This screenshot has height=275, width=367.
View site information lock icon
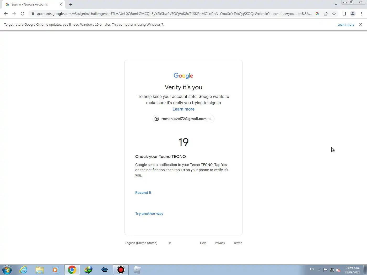coord(33,14)
